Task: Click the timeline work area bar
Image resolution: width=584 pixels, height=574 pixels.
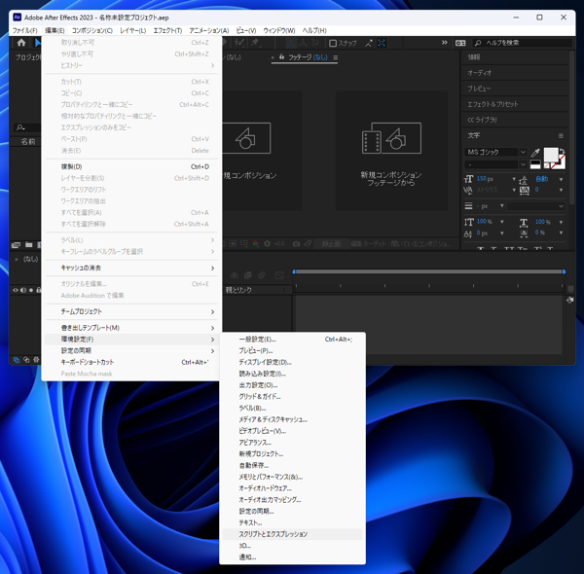Action: [428, 271]
